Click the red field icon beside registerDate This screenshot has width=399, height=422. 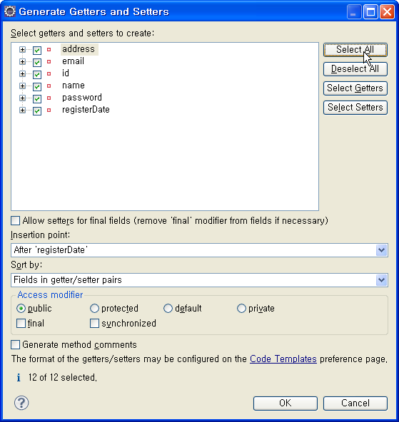[49, 110]
